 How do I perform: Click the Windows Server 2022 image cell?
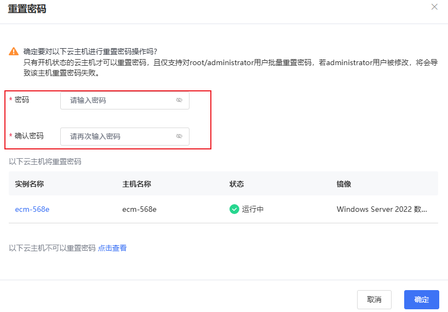point(382,209)
